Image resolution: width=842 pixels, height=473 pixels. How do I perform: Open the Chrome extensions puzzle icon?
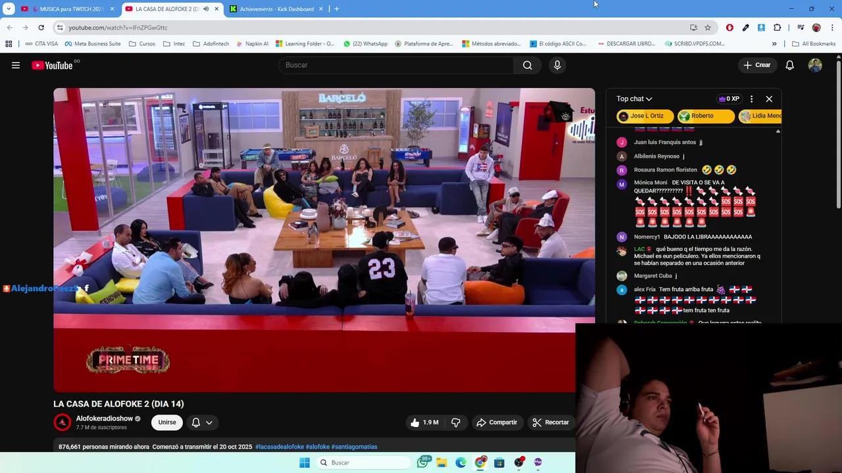coord(778,28)
